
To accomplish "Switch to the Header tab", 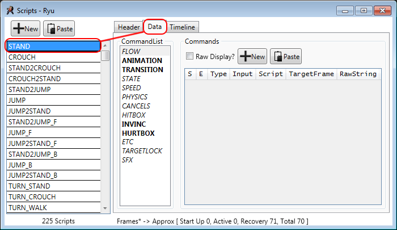I will [x=128, y=27].
